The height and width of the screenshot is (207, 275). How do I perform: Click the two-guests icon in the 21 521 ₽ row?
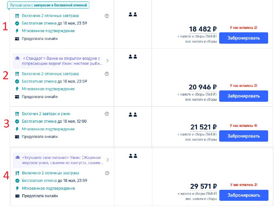pyautogui.click(x=133, y=114)
